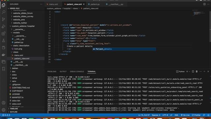Viewport: 211px width, 119px height.
Task: Show errors and warnings in status bar
Action: (x=6, y=115)
